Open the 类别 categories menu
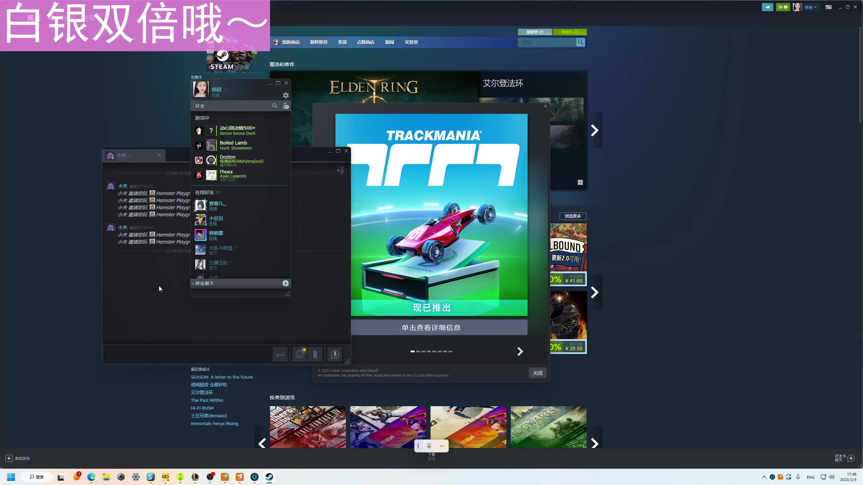 pyautogui.click(x=342, y=42)
